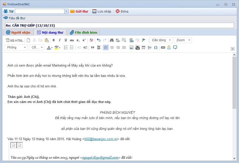Screen dimensions: 239x163
Task: Click the Remove Format eraser icon
Action: pos(91,40)
